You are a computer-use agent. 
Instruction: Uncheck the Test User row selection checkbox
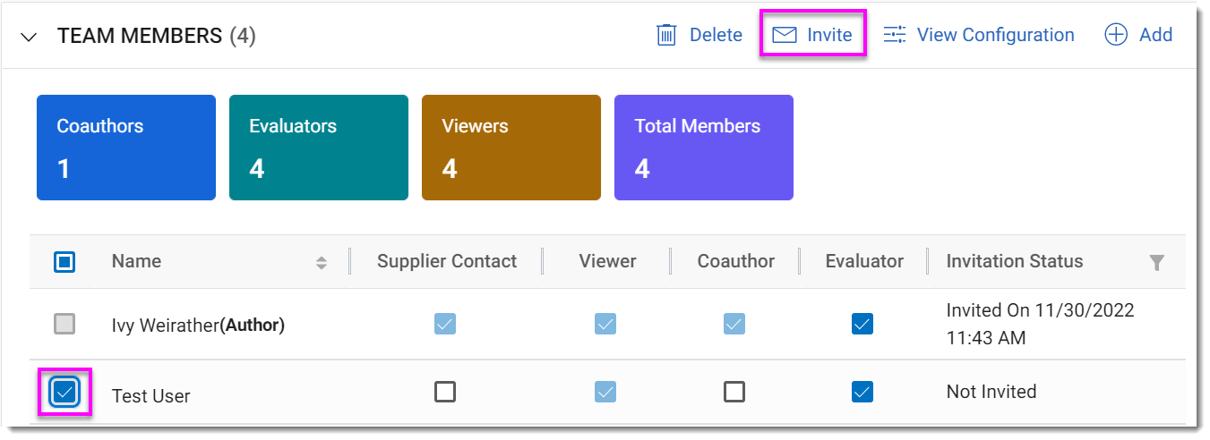click(64, 392)
